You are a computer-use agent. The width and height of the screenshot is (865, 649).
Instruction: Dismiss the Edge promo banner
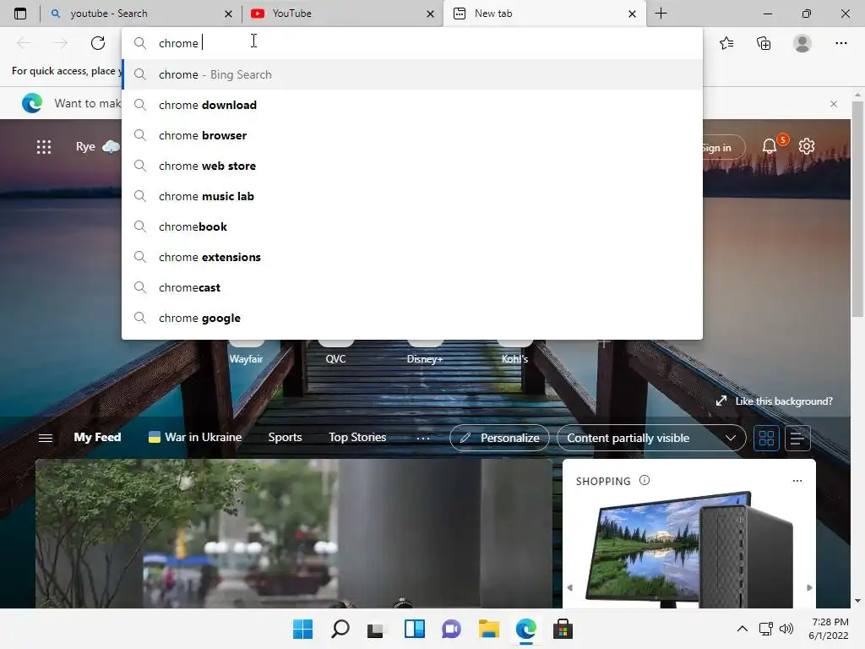click(x=834, y=104)
